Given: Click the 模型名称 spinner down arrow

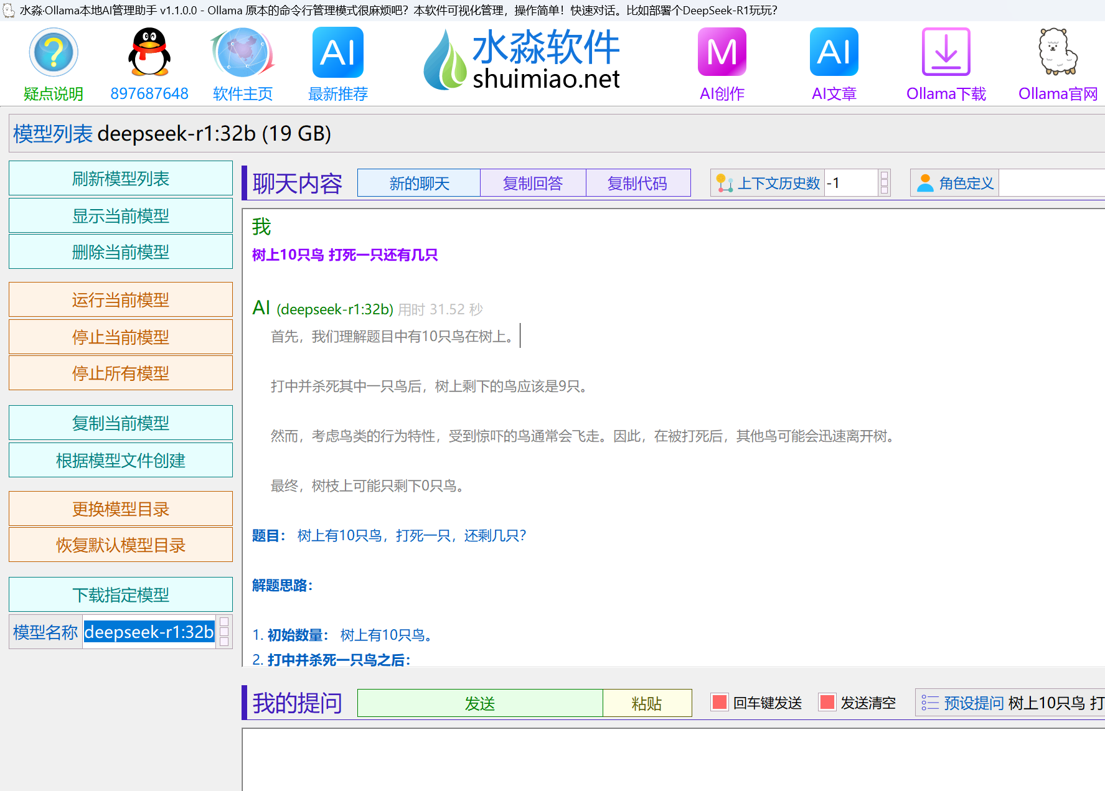Looking at the screenshot, I should [224, 641].
